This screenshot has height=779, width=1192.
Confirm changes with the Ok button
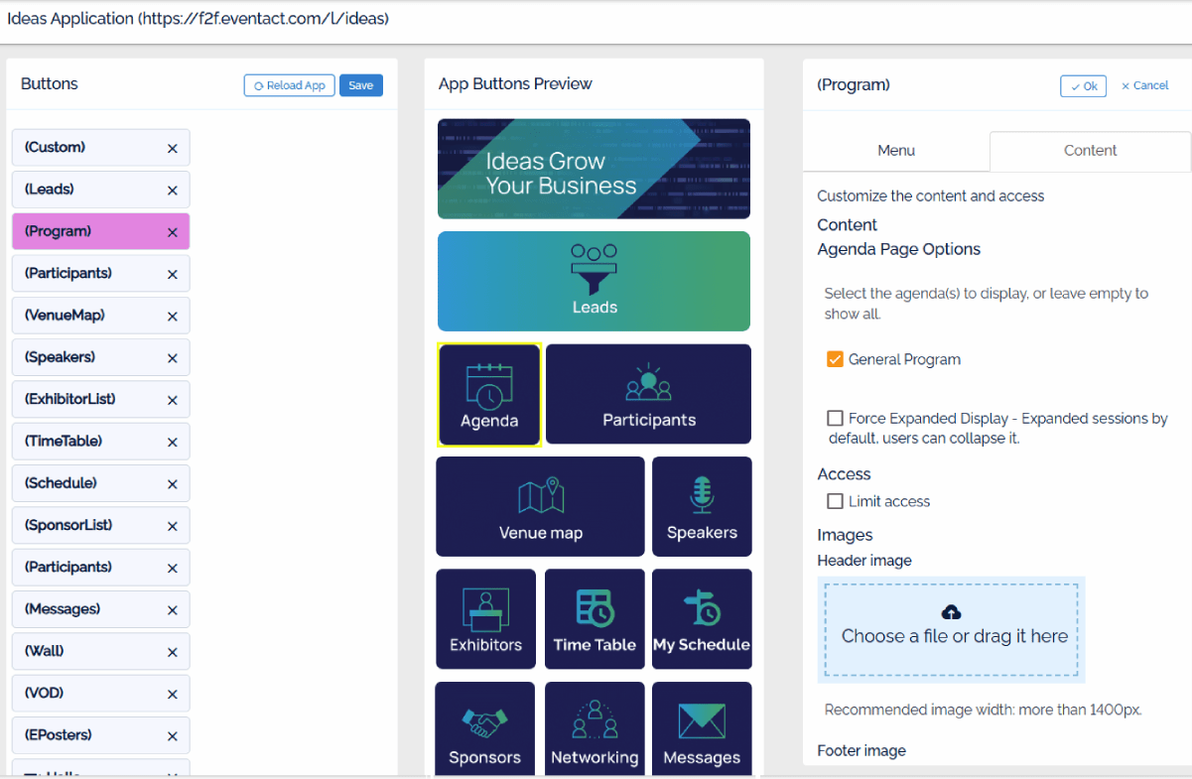(1083, 86)
